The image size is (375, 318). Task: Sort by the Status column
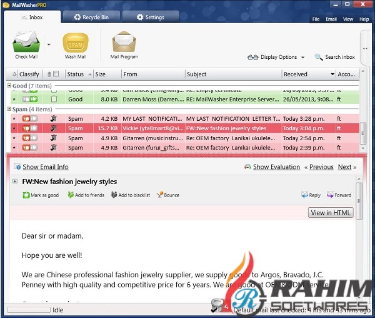79,74
